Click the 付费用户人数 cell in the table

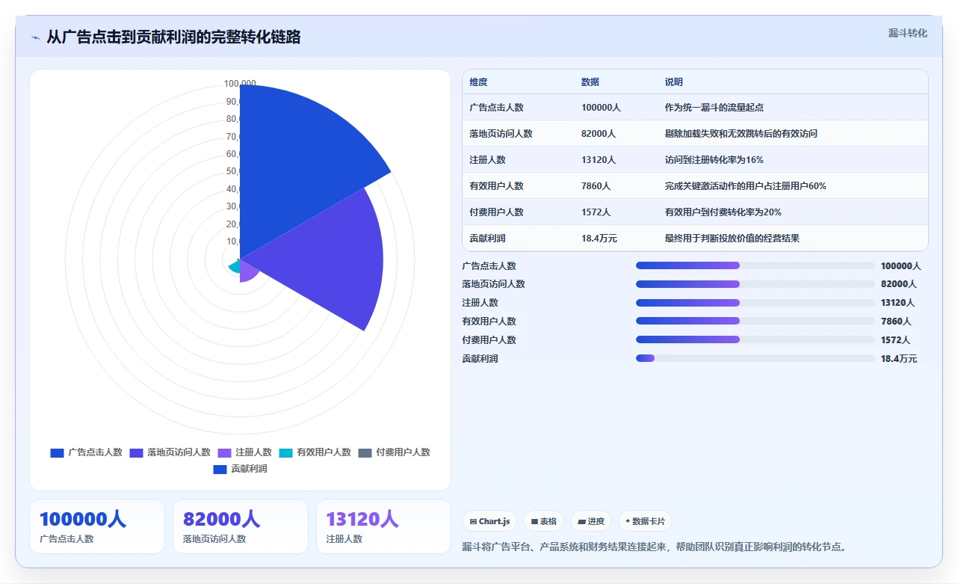496,212
